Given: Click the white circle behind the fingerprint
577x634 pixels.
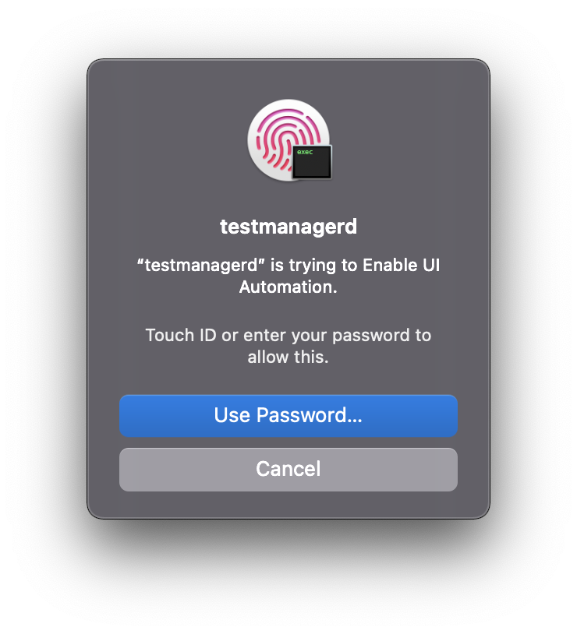Looking at the screenshot, I should pos(288,140).
